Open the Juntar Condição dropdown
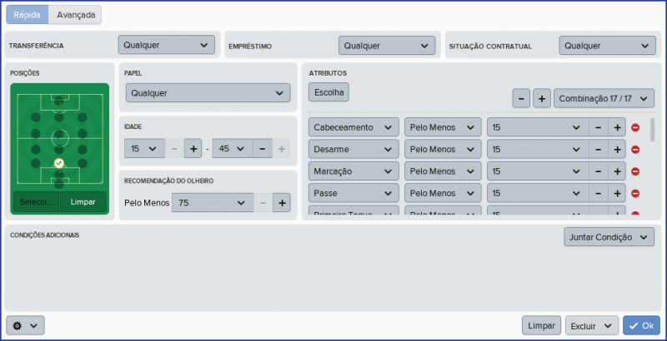 tap(609, 237)
